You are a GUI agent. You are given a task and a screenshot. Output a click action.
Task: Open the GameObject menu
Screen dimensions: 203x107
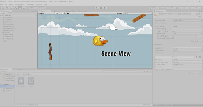pyautogui.click(x=20, y=4)
